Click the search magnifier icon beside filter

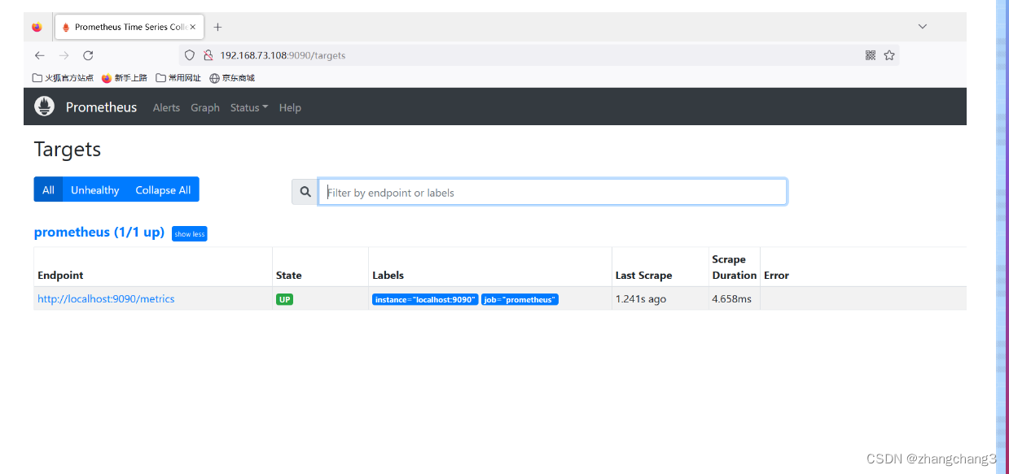pos(305,192)
